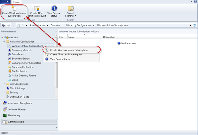198x135 pixels.
Task: Switch to Administration workspace
Action: pyautogui.click(x=29, y=122)
